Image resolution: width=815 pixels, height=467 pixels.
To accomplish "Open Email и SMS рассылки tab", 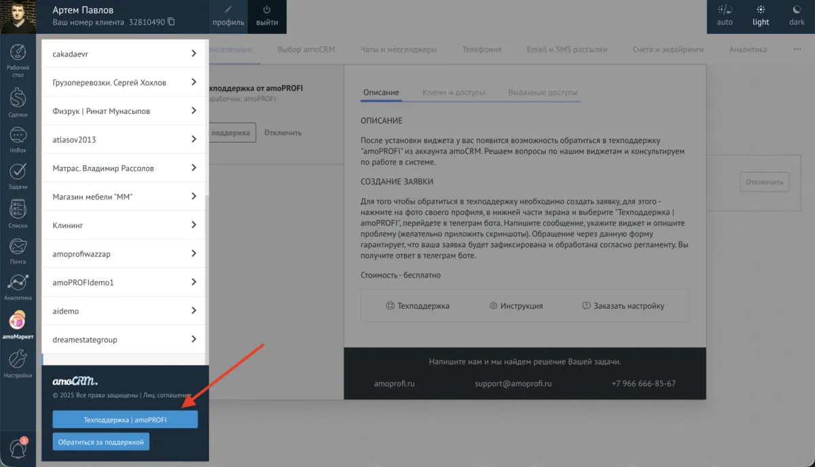I will [x=567, y=50].
